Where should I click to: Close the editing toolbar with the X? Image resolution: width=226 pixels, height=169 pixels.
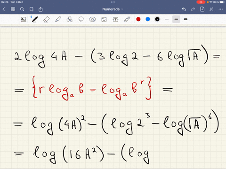click(x=211, y=9)
